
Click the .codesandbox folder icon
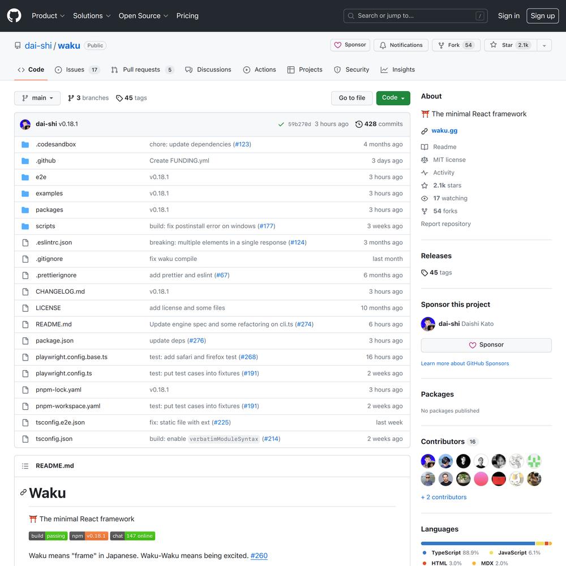coord(25,144)
